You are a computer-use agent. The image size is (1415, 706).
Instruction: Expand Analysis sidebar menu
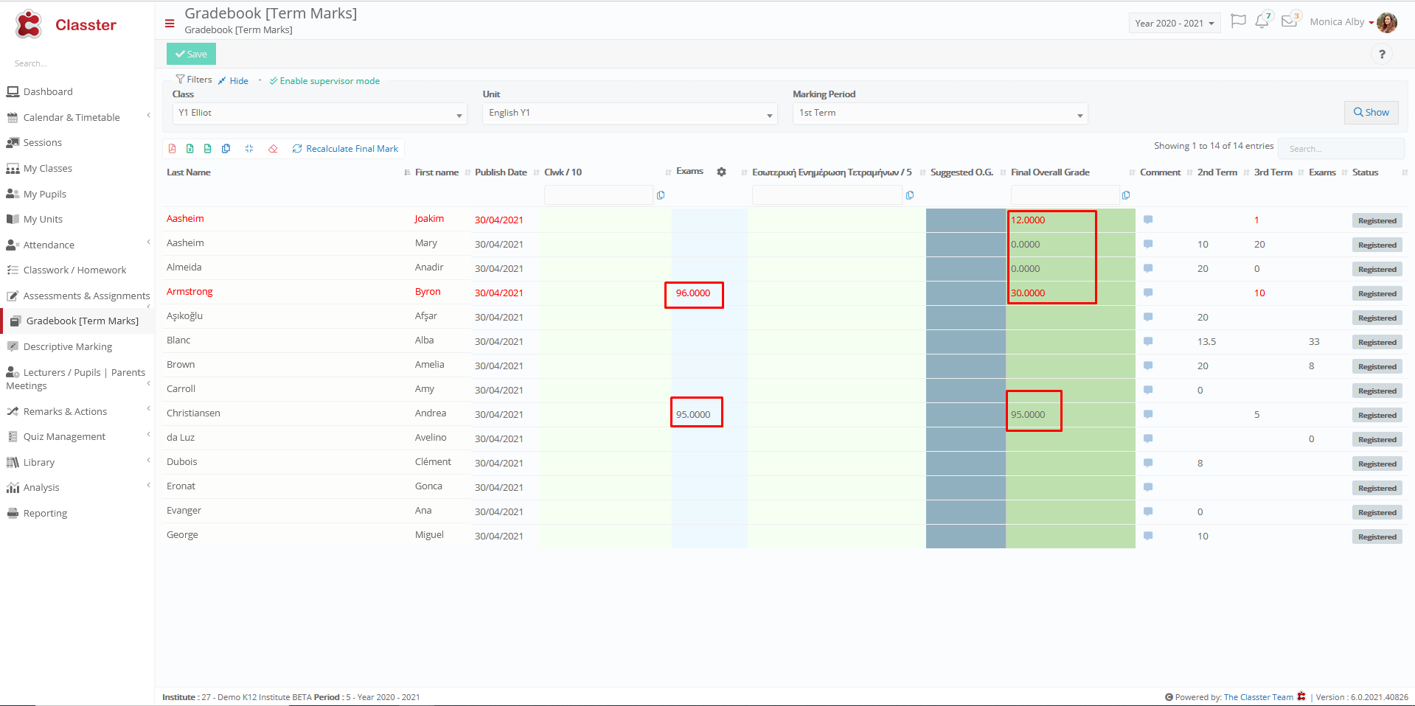(148, 485)
